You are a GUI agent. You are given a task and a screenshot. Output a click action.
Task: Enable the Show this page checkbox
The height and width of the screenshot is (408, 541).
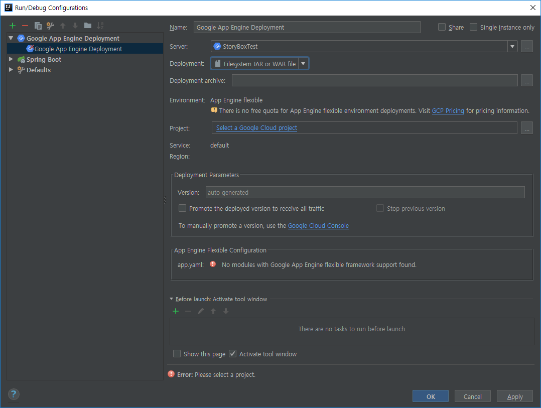tap(177, 353)
